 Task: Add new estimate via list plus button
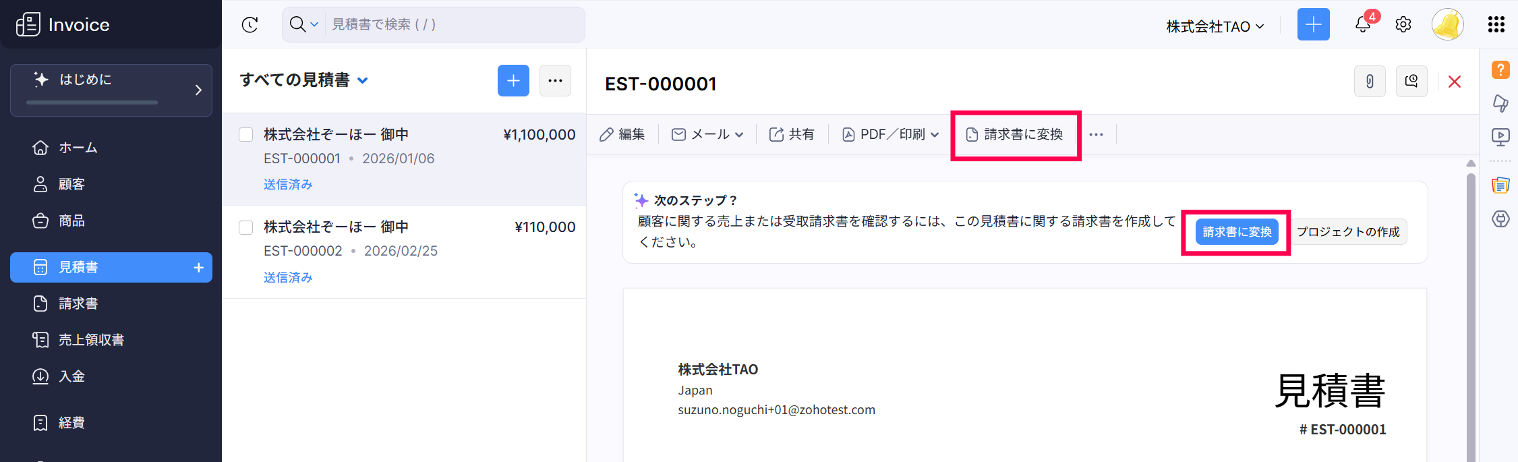(513, 81)
